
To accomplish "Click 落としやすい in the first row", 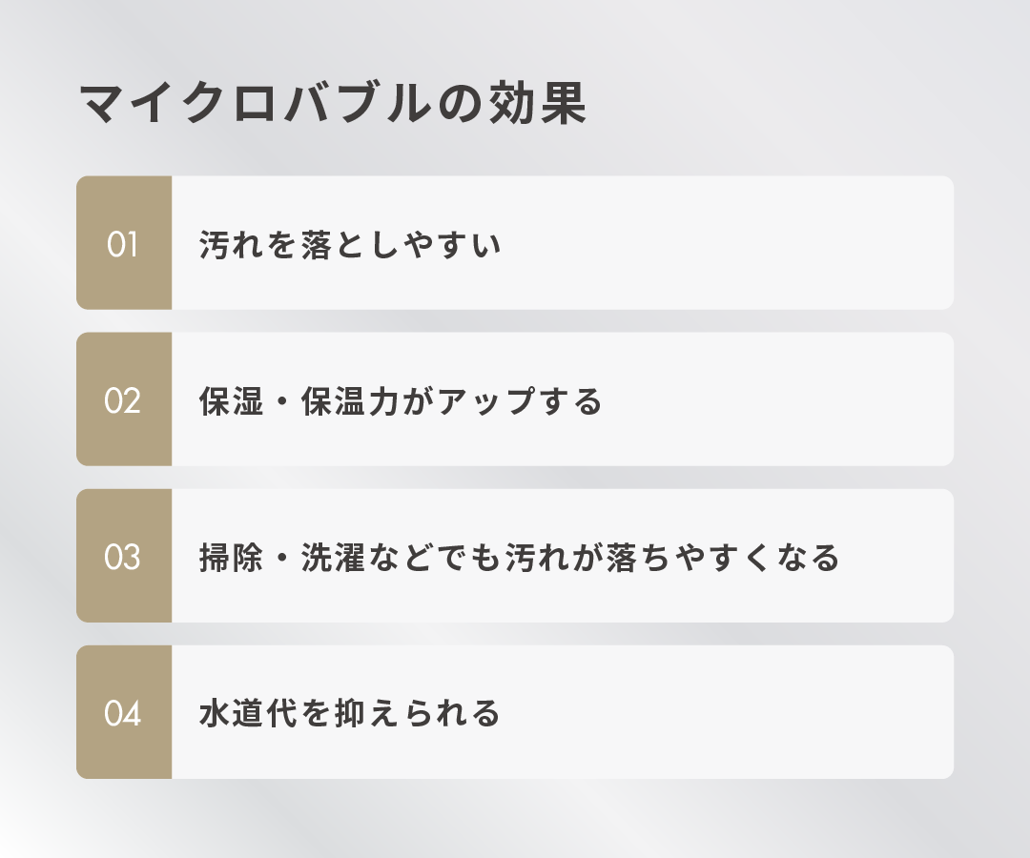I will [x=400, y=246].
